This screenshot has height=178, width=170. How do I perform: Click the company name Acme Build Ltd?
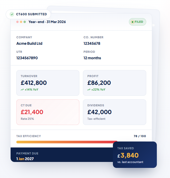tap(29, 43)
